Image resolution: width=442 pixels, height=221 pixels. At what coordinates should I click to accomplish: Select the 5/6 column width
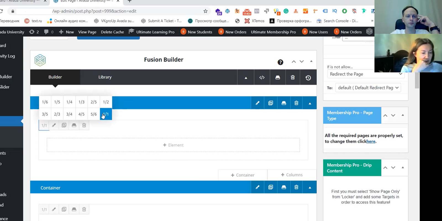point(94,114)
